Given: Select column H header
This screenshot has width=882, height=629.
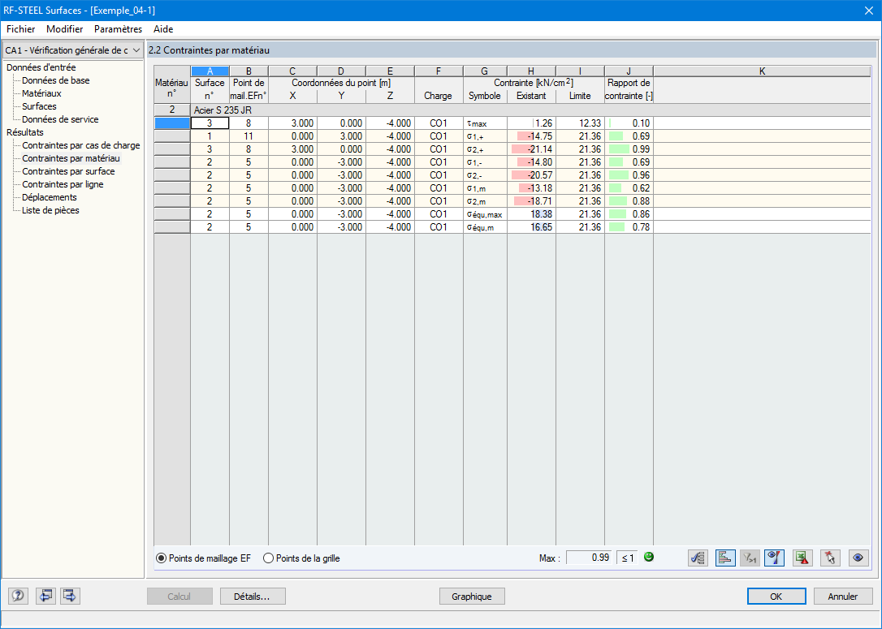Looking at the screenshot, I should pos(531,71).
